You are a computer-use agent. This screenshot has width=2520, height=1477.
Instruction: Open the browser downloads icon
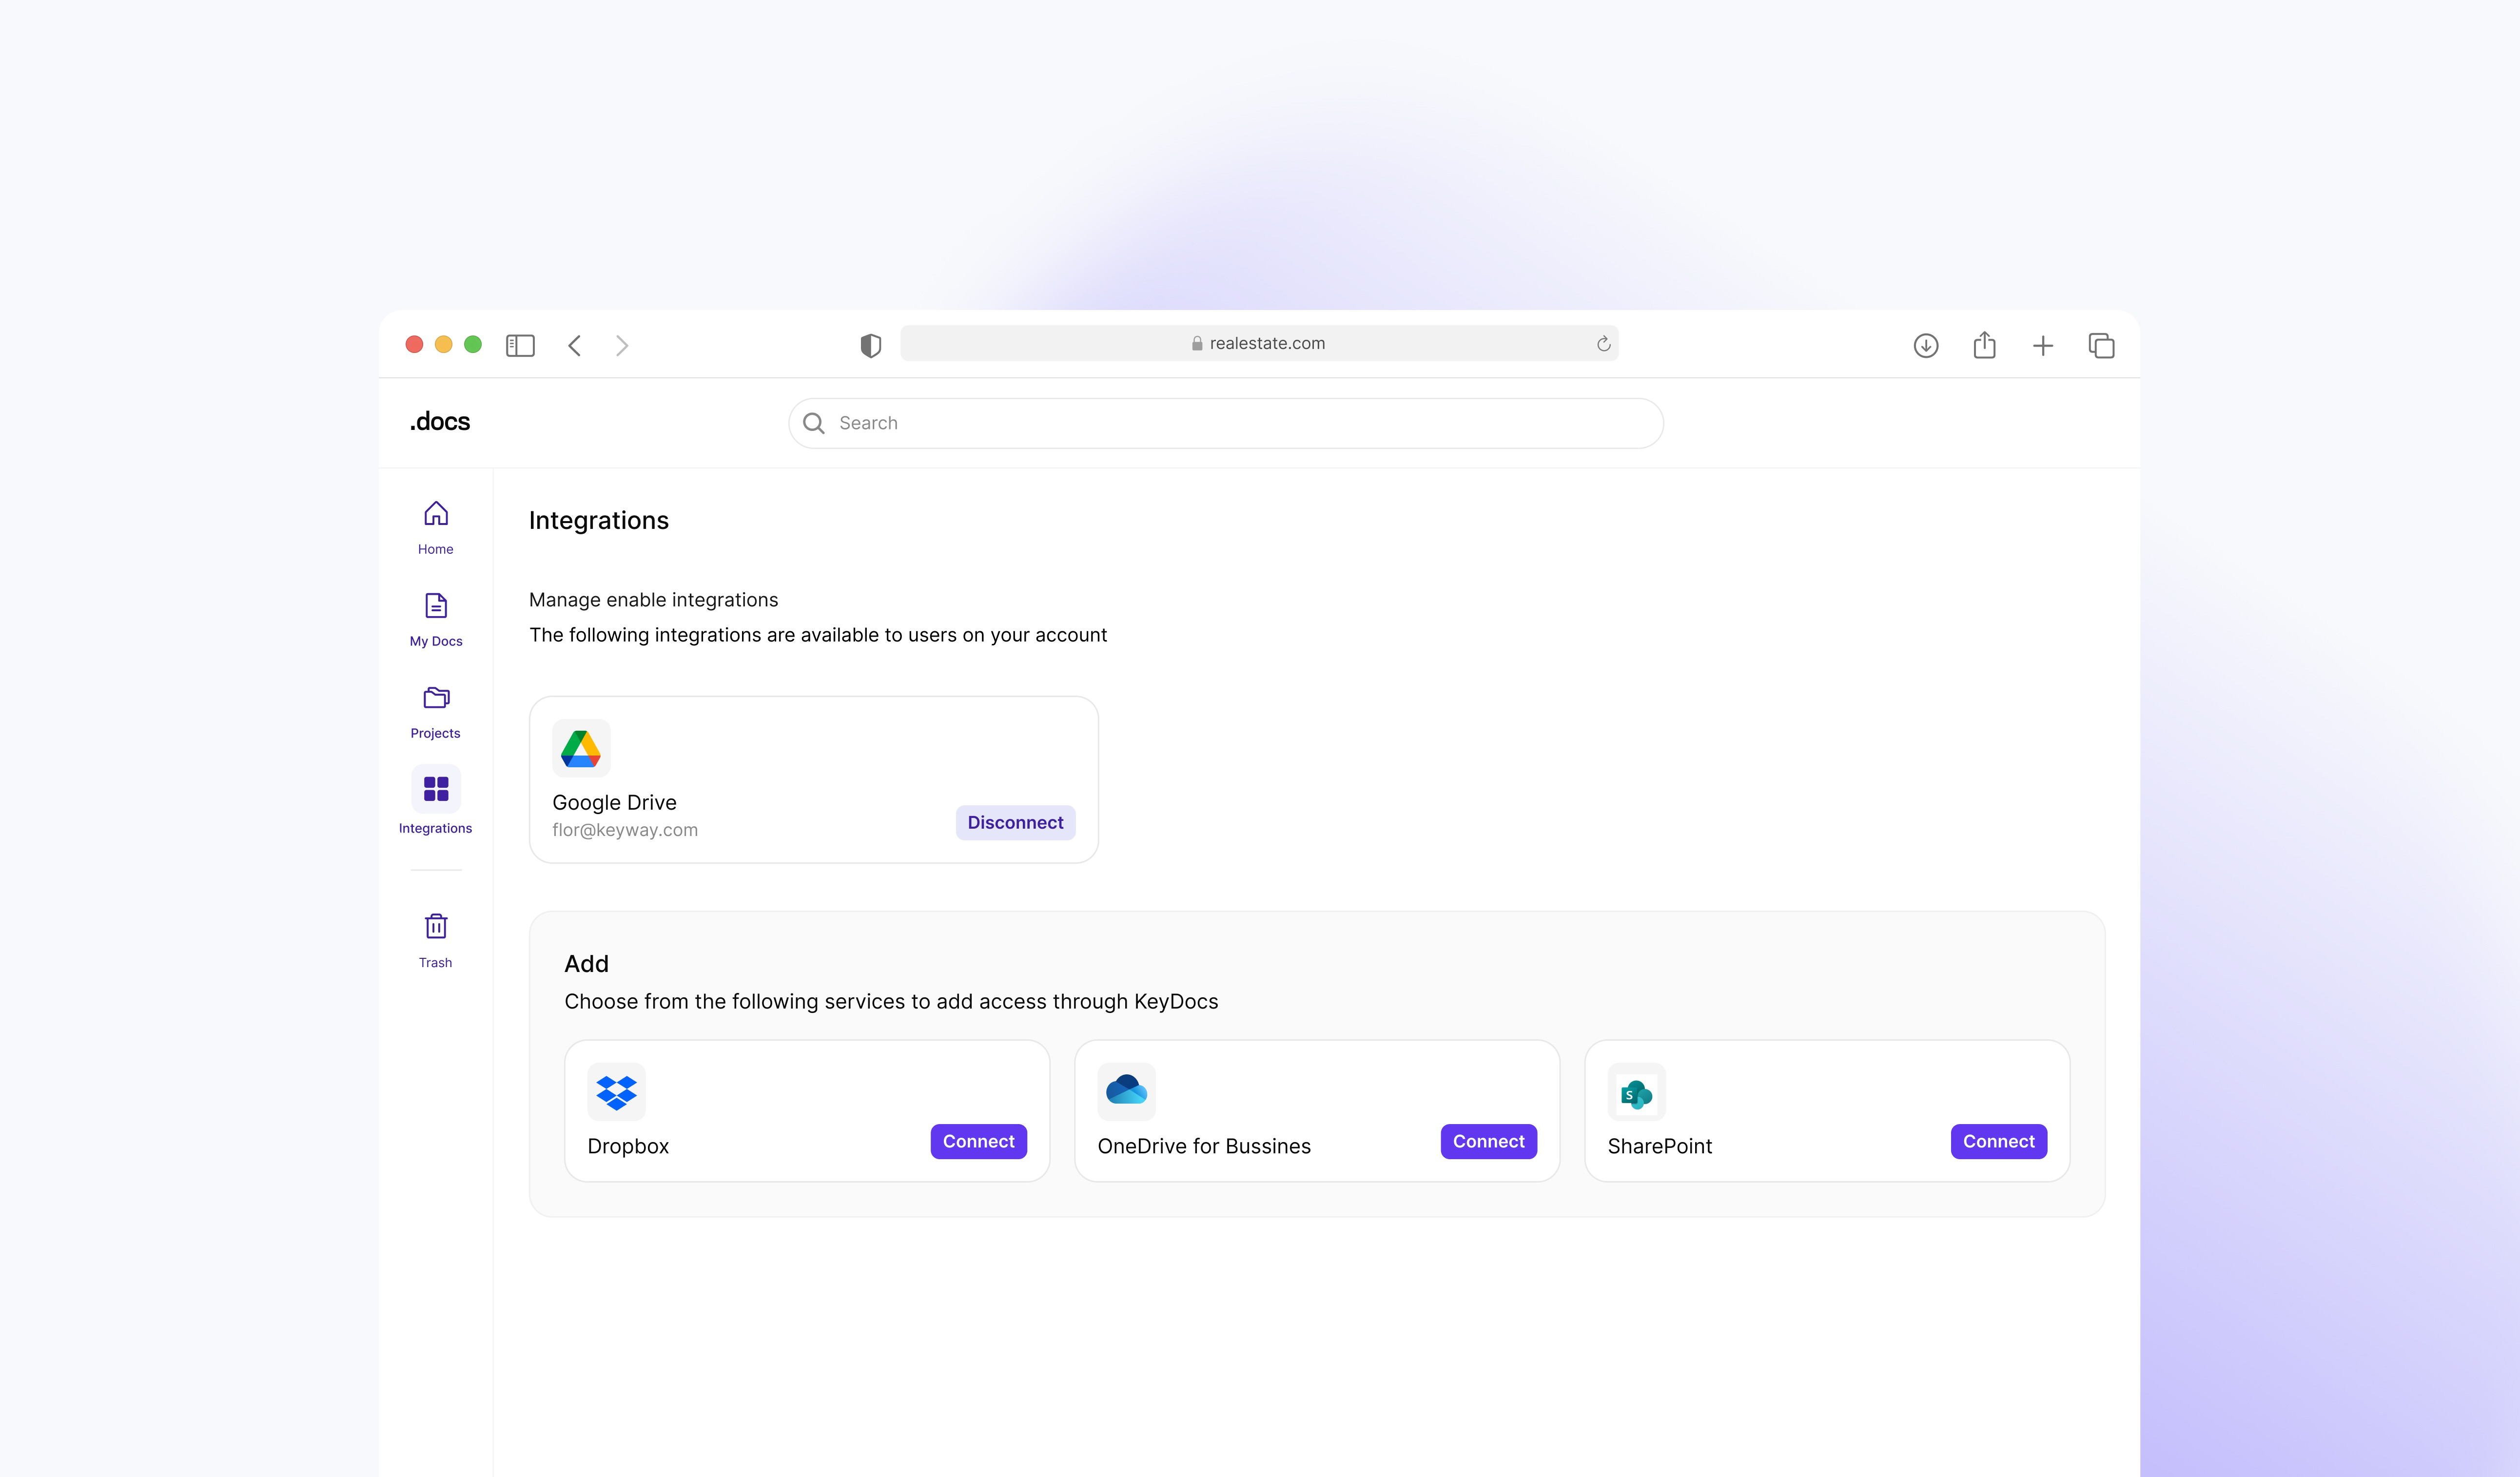1925,345
